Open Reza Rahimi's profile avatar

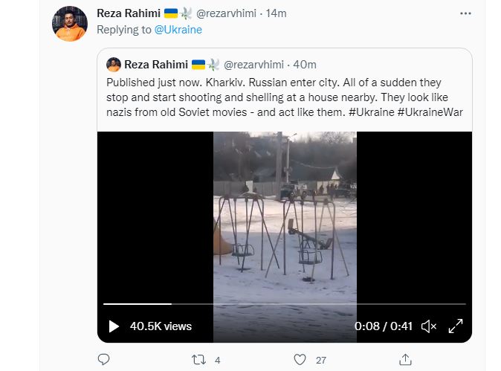(x=70, y=24)
